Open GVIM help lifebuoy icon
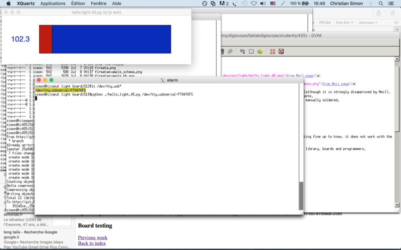The image size is (401, 250). coord(272,51)
